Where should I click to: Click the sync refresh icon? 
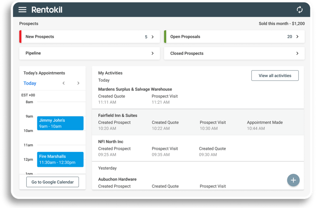click(300, 10)
